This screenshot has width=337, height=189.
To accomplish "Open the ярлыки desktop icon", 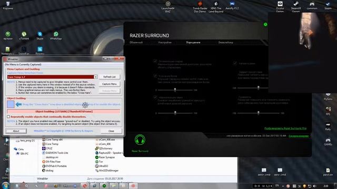I will coord(8,36).
